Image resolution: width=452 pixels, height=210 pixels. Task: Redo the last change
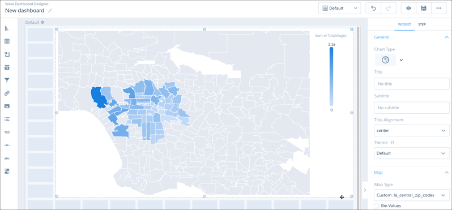389,8
